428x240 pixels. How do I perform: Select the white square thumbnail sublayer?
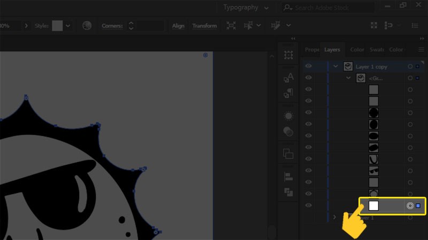(373, 206)
